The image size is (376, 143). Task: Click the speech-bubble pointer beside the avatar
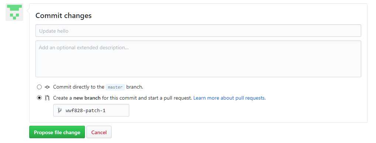[x=28, y=10]
